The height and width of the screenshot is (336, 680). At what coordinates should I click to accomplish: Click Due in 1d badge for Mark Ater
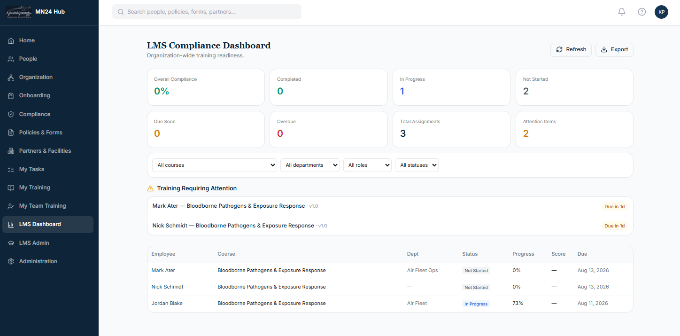pyautogui.click(x=614, y=207)
